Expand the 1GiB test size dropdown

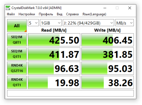click(x=51, y=23)
